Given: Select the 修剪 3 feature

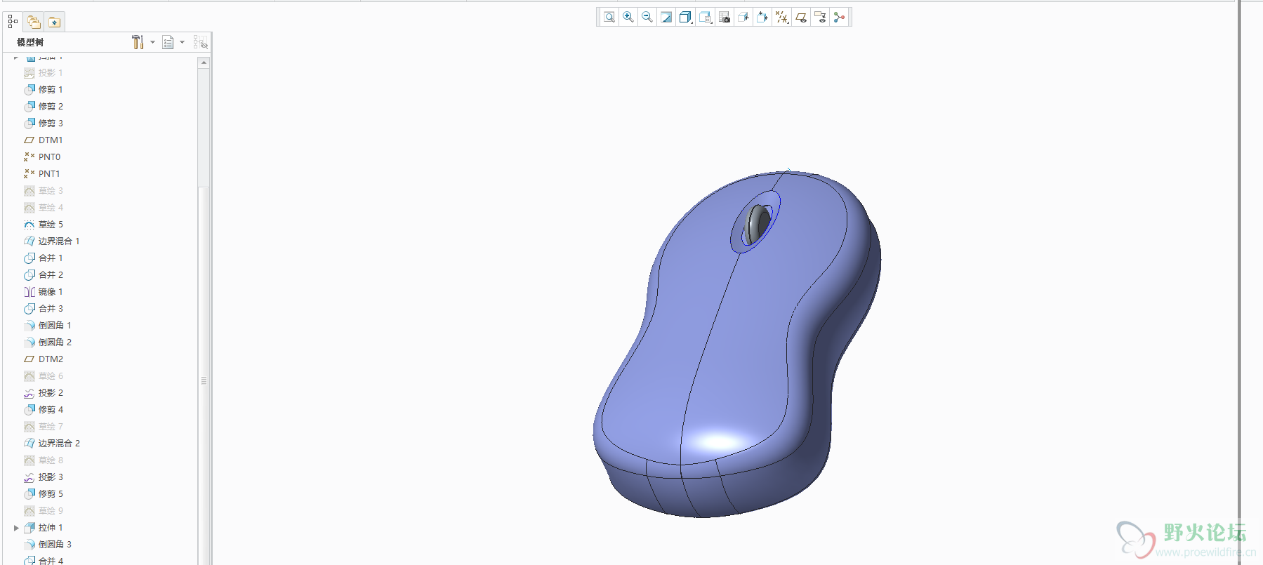Looking at the screenshot, I should coord(43,124).
